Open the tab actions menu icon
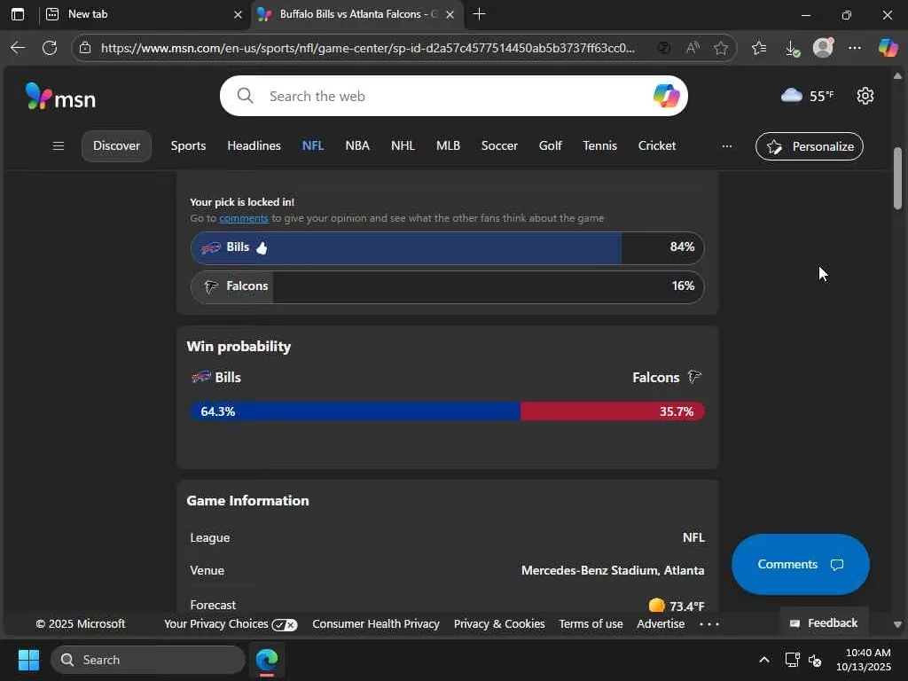908x681 pixels. [x=18, y=14]
